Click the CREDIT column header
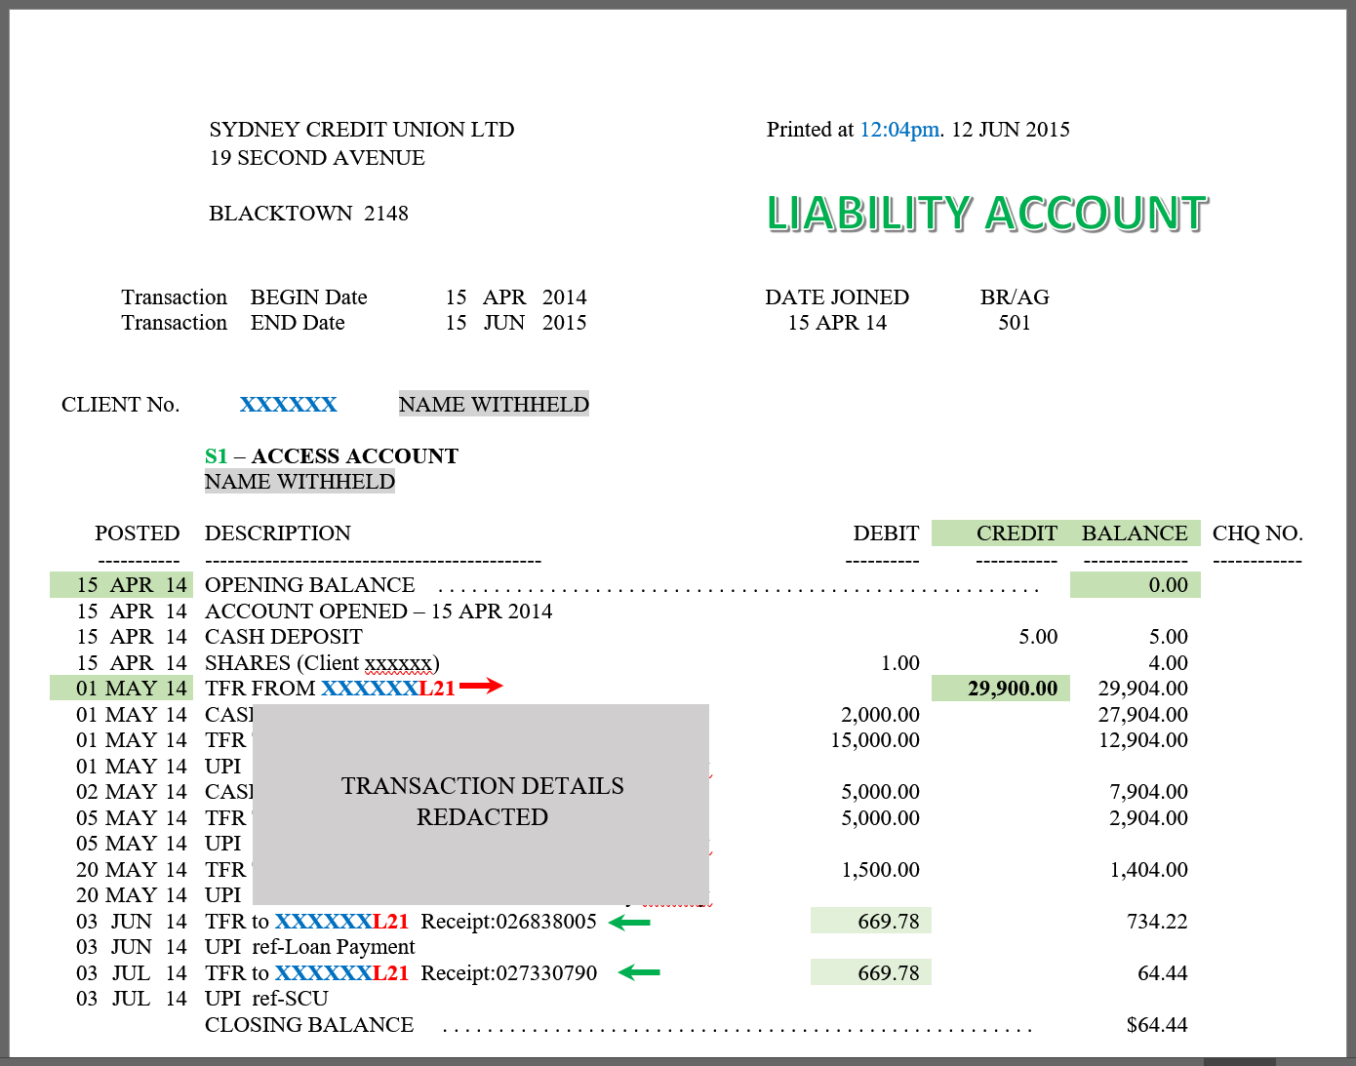This screenshot has width=1356, height=1066. point(1017,533)
